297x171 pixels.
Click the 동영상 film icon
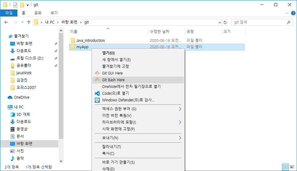(13, 129)
